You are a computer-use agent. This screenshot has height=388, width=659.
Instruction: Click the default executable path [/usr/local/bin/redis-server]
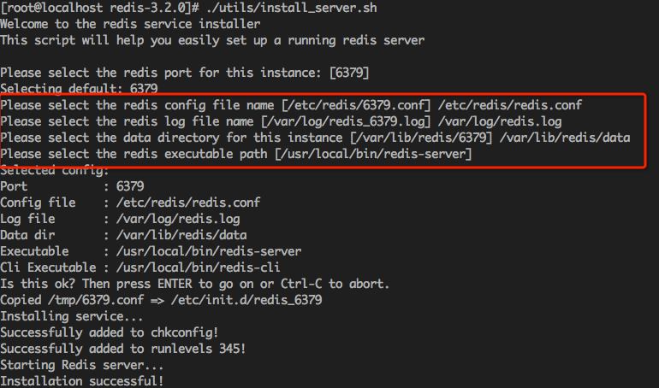[373, 154]
